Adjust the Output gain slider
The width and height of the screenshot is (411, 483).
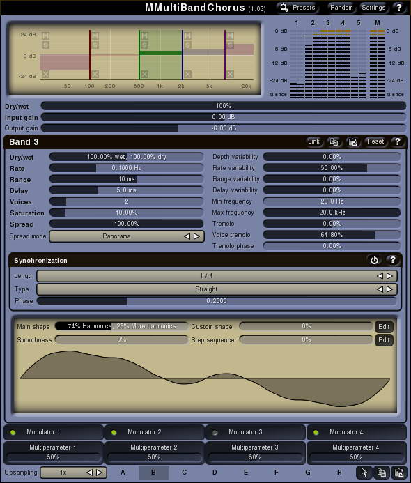coord(224,128)
